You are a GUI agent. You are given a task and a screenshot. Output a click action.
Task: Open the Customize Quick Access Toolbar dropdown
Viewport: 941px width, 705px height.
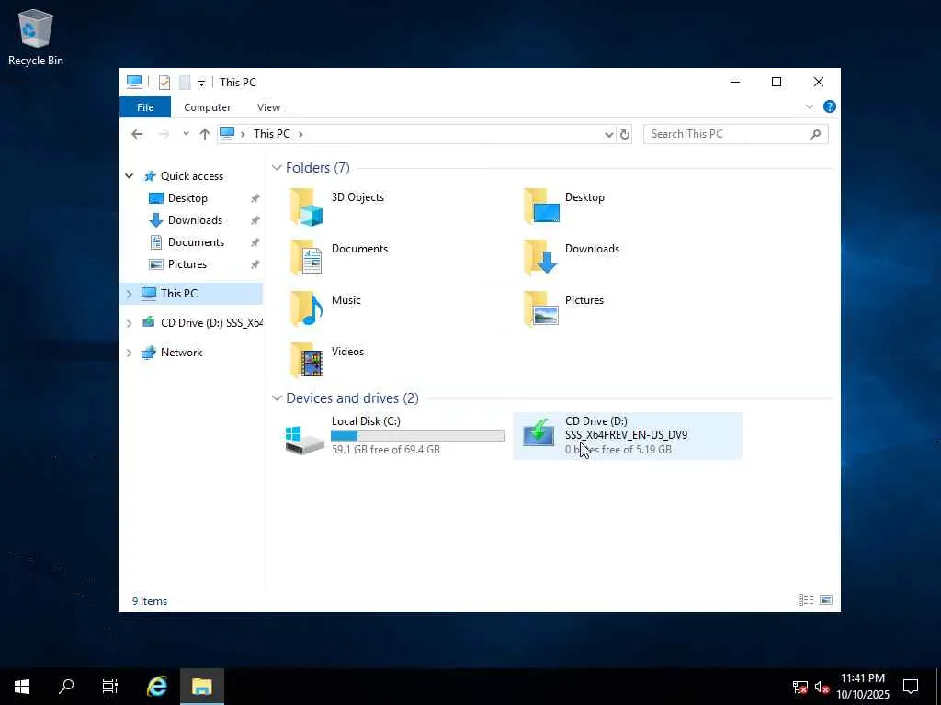tap(201, 84)
